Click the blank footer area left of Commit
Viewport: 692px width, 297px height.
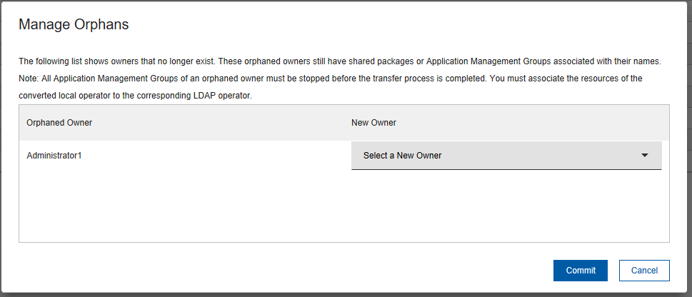(286, 271)
